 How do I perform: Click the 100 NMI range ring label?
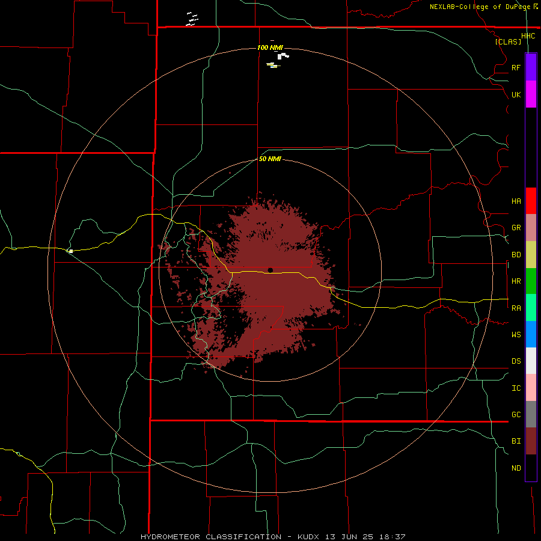(x=270, y=47)
